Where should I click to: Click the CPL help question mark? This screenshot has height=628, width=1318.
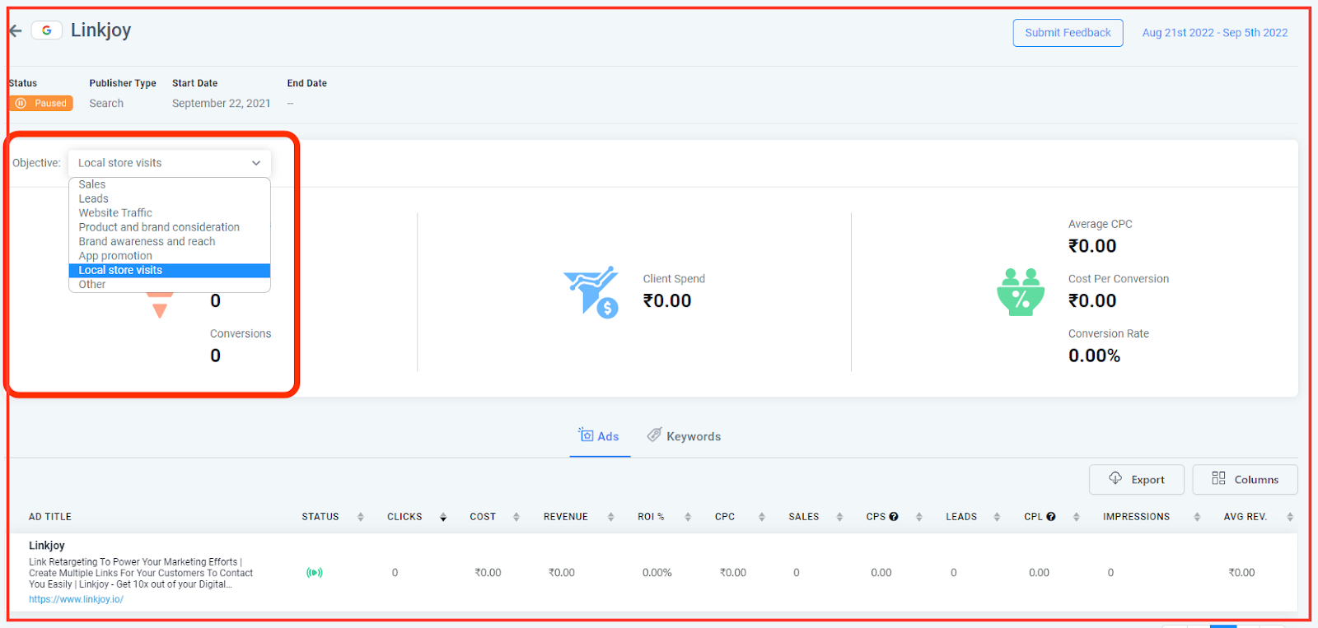coord(1051,517)
